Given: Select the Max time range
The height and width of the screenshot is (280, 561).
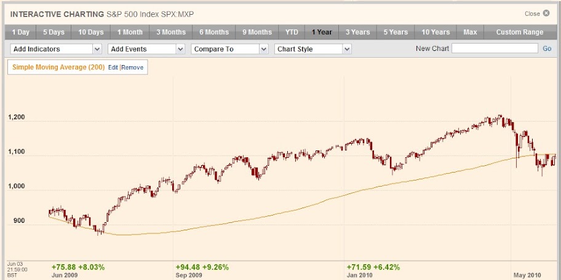Looking at the screenshot, I should [x=470, y=32].
